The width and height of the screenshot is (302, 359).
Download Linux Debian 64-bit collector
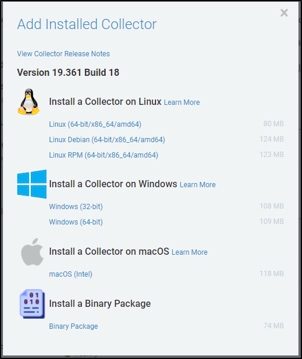tap(107, 140)
